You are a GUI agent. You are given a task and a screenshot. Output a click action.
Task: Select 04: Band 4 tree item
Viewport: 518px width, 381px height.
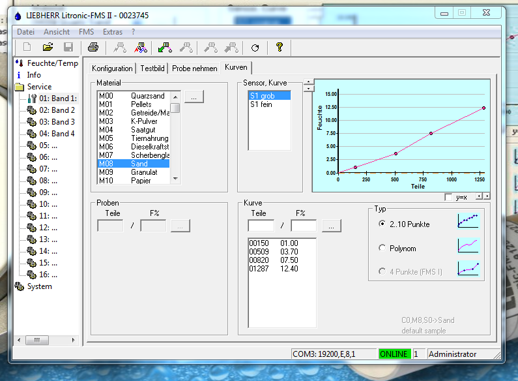(57, 134)
